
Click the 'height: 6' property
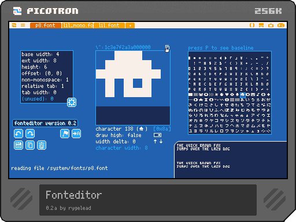pyautogui.click(x=34, y=67)
